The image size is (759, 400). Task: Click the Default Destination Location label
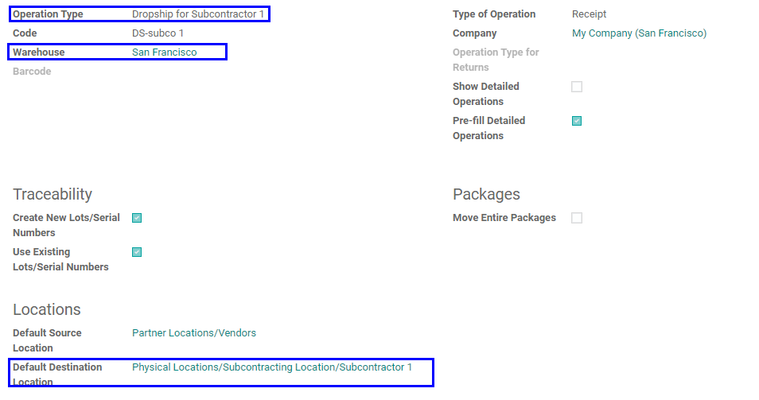(x=57, y=375)
